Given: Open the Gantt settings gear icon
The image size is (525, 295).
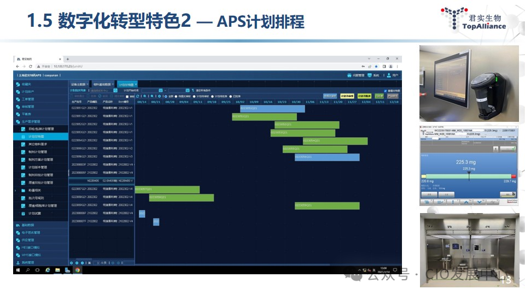Looking at the screenshot, I should point(159,96).
